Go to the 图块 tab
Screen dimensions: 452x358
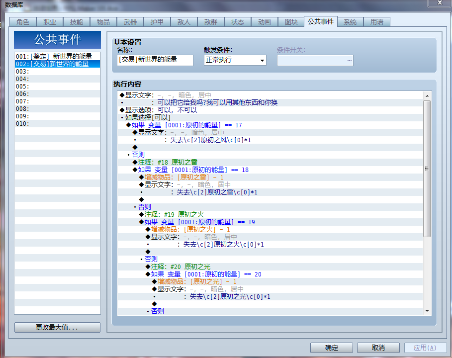pyautogui.click(x=291, y=22)
